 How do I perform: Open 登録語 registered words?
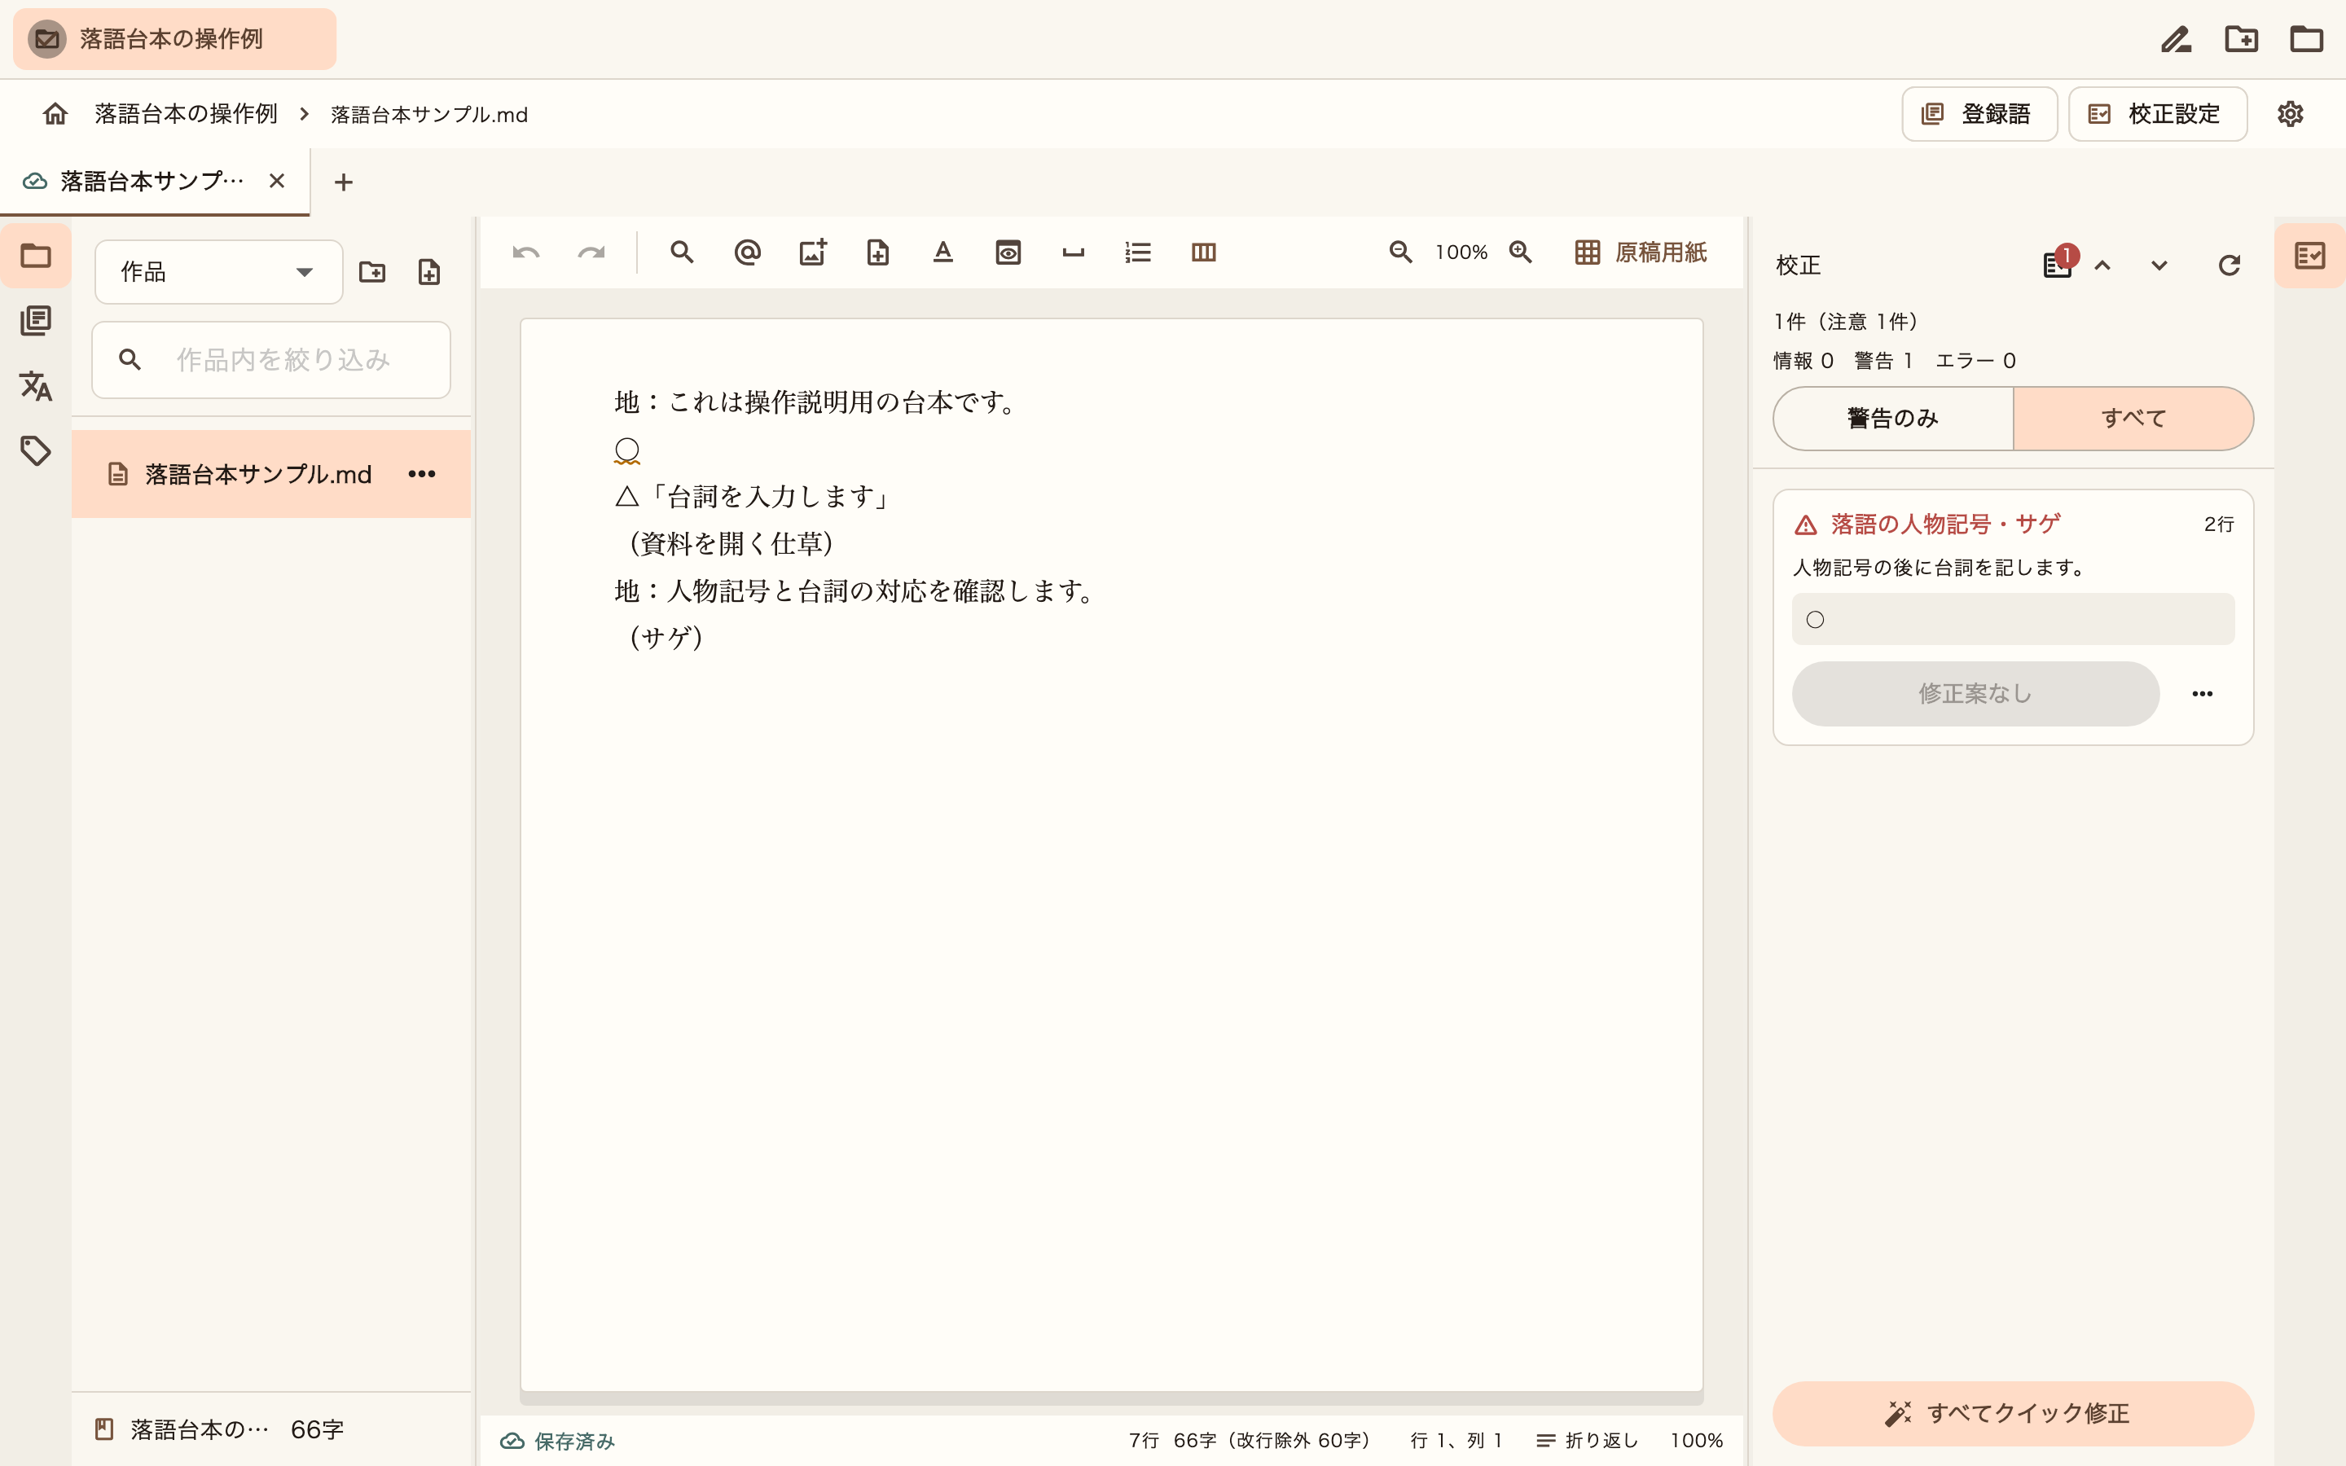[x=1979, y=114]
